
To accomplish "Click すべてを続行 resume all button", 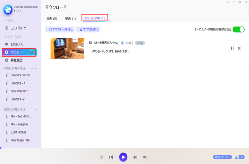I will (x=88, y=29).
